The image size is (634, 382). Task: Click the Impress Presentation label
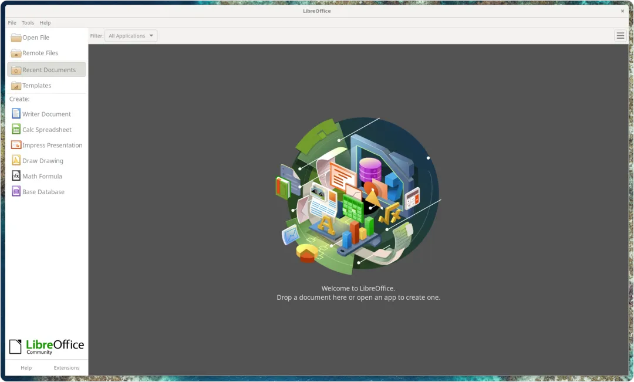pyautogui.click(x=52, y=145)
